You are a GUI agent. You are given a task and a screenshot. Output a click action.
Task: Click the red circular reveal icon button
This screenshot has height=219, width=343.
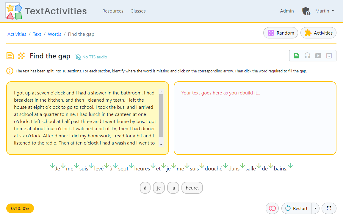coord(272,208)
